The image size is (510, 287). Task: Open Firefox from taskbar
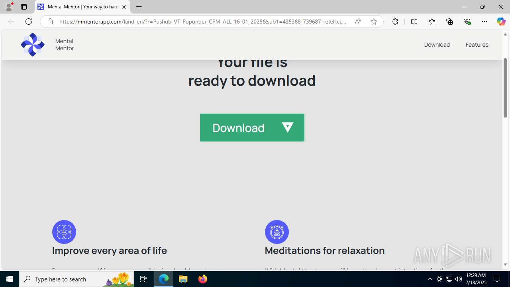(203, 279)
